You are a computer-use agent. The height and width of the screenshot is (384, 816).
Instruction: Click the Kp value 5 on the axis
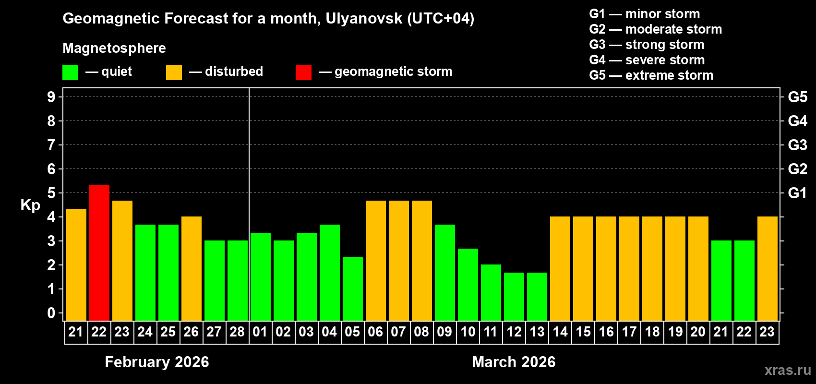coord(51,193)
